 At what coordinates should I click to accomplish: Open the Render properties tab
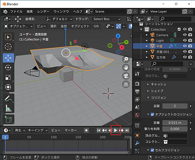(x=137, y=84)
